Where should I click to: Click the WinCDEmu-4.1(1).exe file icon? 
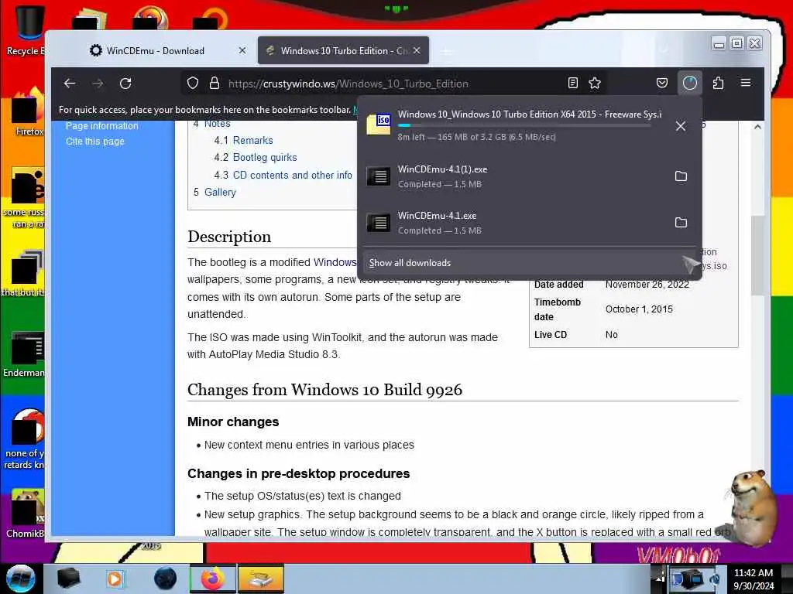(x=378, y=176)
